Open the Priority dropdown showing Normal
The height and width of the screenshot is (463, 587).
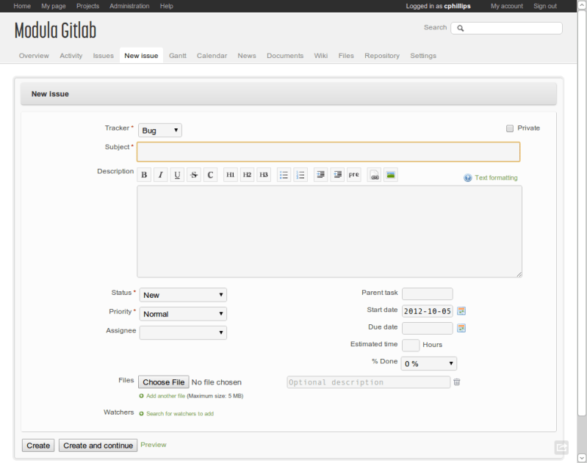click(x=183, y=314)
